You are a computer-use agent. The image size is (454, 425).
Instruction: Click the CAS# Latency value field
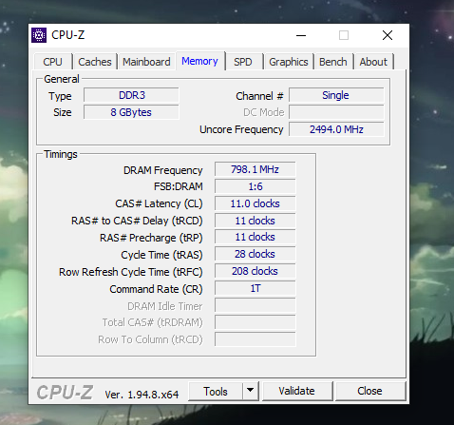255,203
